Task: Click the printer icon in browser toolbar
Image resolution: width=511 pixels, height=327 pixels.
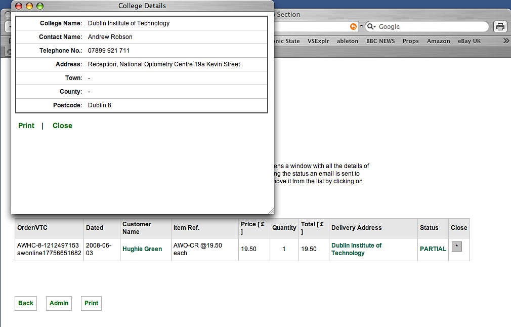Action: coord(500,27)
